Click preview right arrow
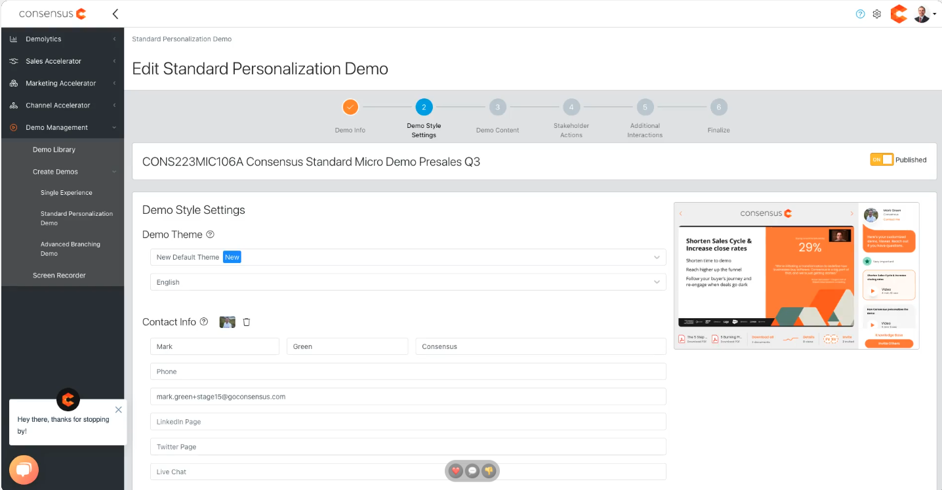 point(852,213)
